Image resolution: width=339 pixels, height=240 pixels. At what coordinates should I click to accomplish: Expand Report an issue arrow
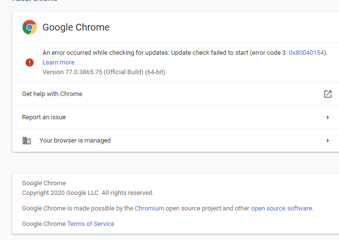coord(328,117)
